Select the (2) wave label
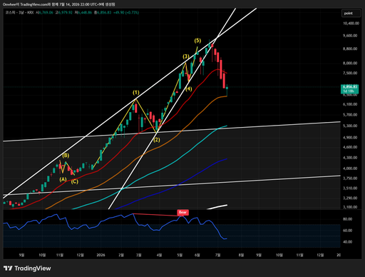 157,140
